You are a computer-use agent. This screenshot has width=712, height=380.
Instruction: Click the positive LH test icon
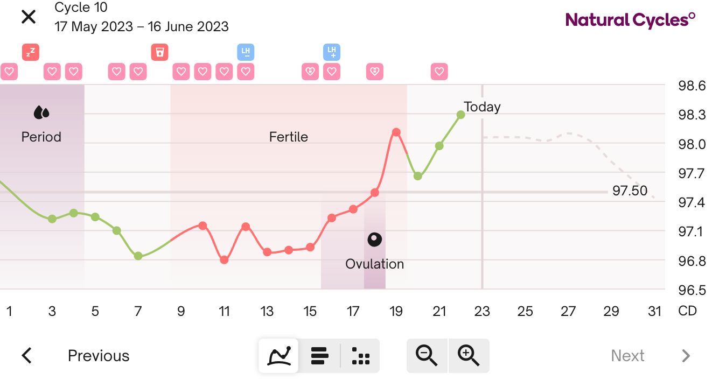point(331,52)
